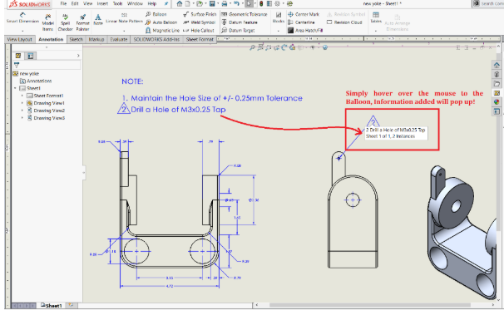504x310 pixels.
Task: Select the Annotations item in tree
Action: tap(36, 81)
